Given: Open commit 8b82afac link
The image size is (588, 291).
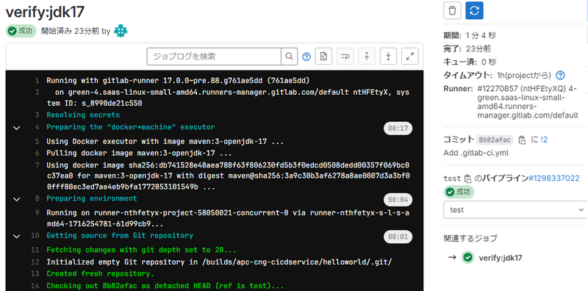Looking at the screenshot, I should tap(495, 140).
